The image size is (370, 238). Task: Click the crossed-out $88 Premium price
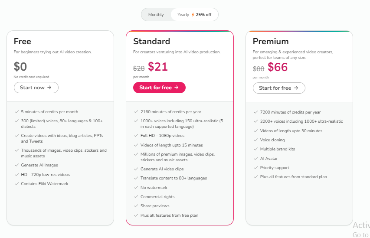[x=259, y=68]
